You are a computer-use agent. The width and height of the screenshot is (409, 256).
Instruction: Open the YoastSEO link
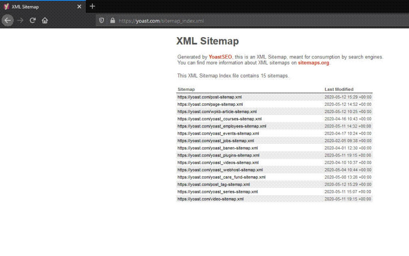click(220, 57)
